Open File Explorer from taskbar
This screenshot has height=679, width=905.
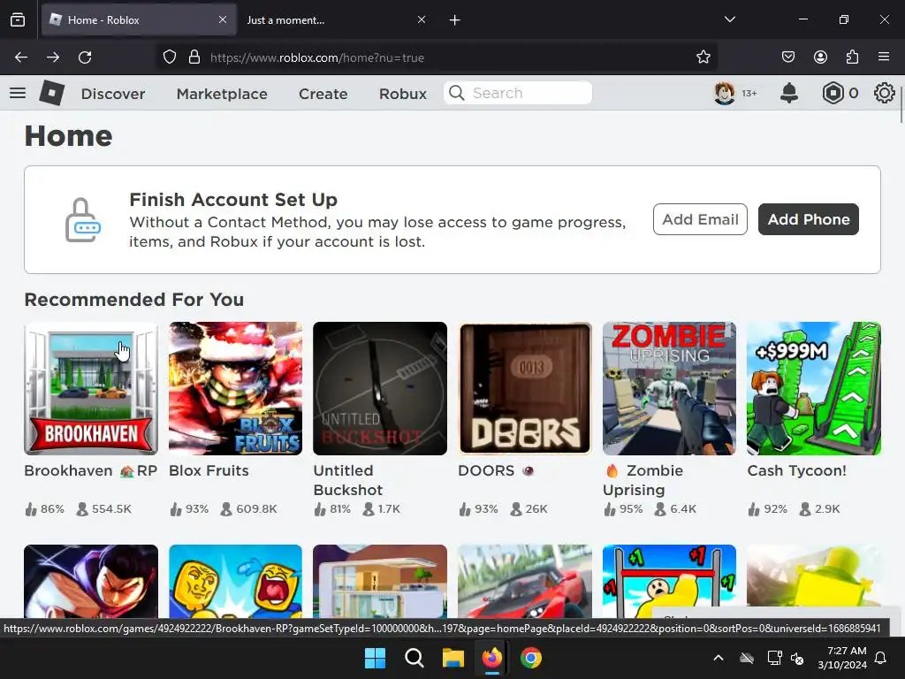(453, 658)
